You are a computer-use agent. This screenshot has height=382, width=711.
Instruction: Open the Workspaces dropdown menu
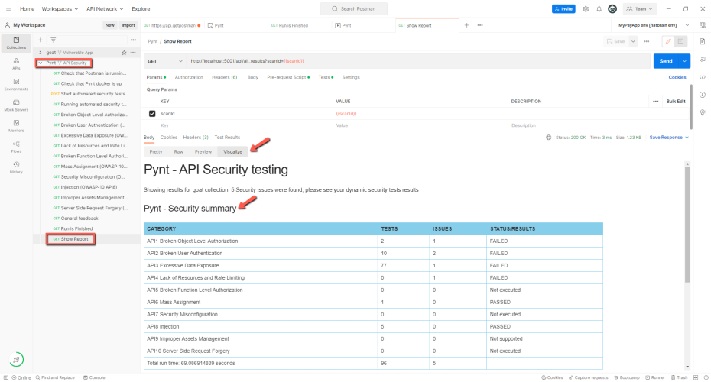coord(60,8)
